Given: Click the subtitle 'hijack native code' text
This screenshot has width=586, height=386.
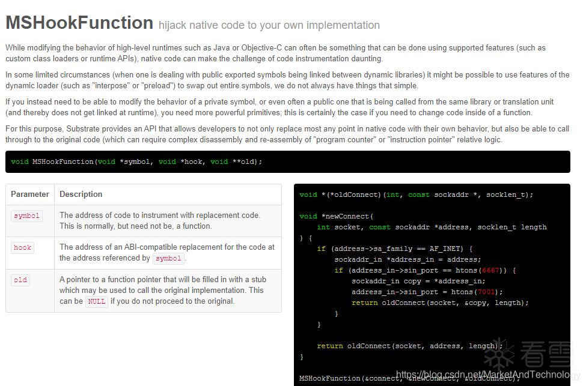Looking at the screenshot, I should 269,25.
